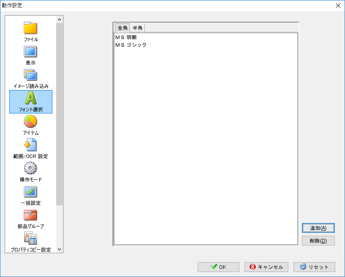Close the 動作設定 dialog window
This screenshot has height=277, width=345.
(x=338, y=6)
